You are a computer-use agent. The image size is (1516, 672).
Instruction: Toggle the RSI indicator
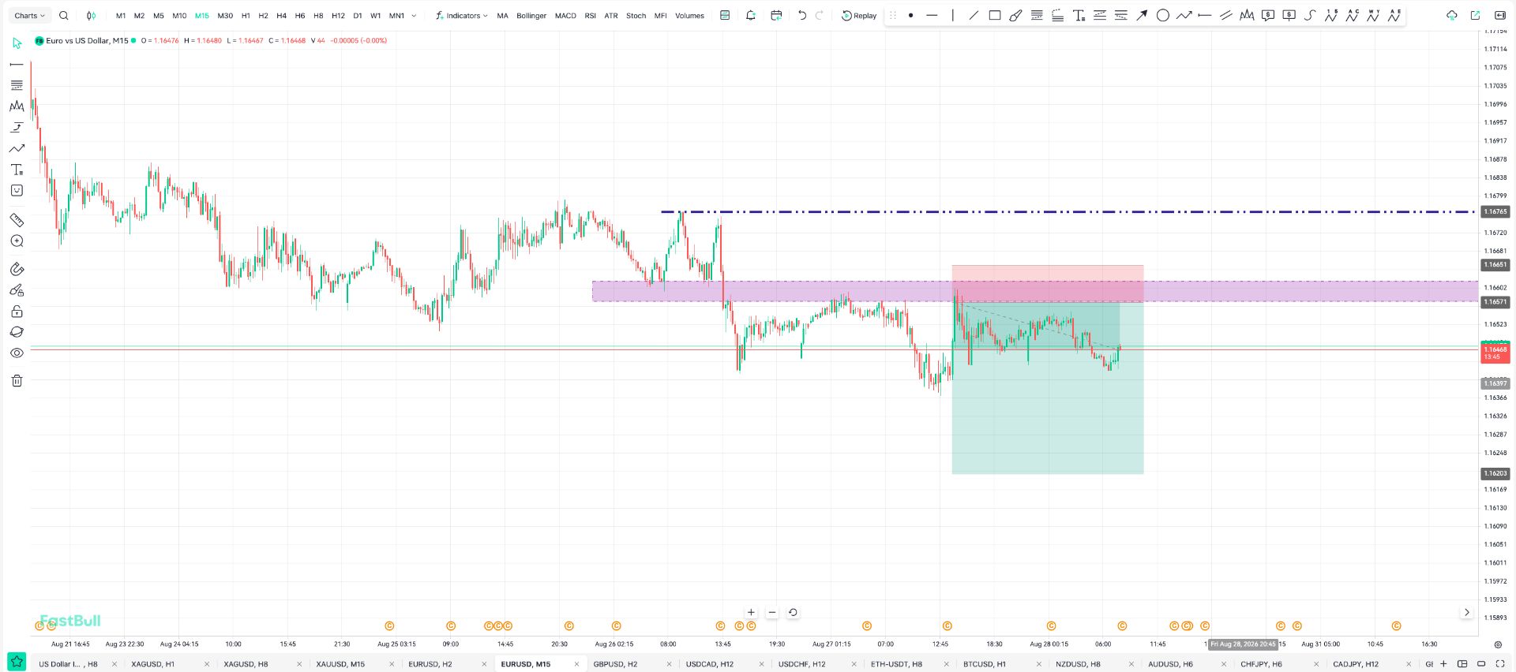[591, 16]
